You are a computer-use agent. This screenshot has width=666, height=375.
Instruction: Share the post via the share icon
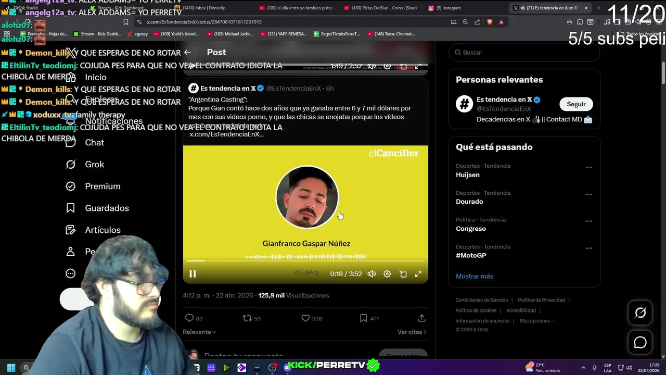coord(422,318)
